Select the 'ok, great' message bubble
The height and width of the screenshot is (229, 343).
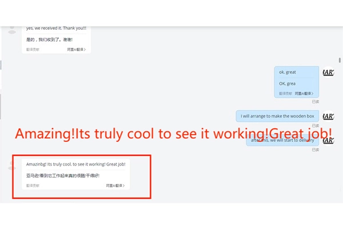click(296, 72)
